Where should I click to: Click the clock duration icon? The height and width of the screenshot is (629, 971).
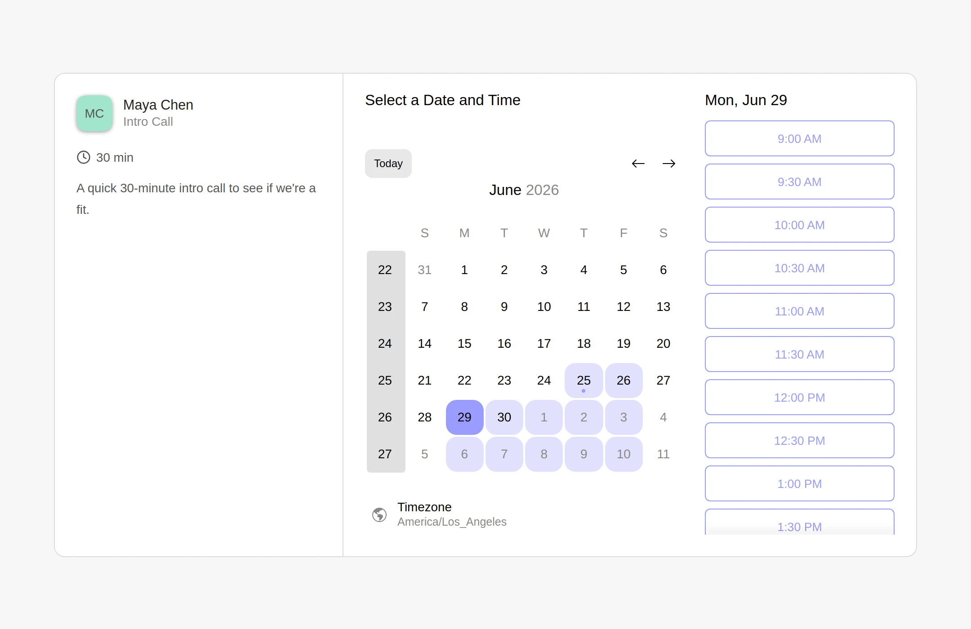[84, 157]
